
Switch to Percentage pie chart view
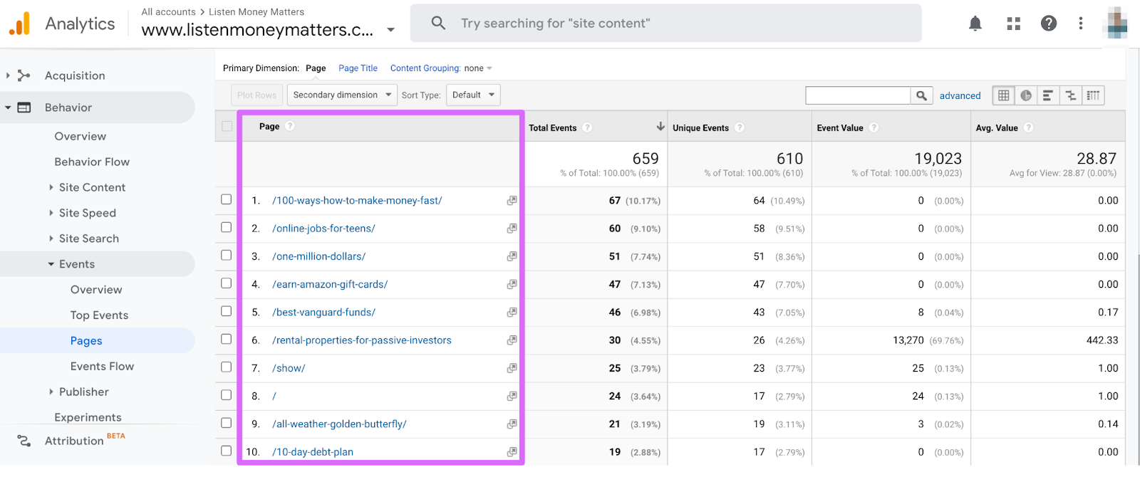tap(1025, 95)
